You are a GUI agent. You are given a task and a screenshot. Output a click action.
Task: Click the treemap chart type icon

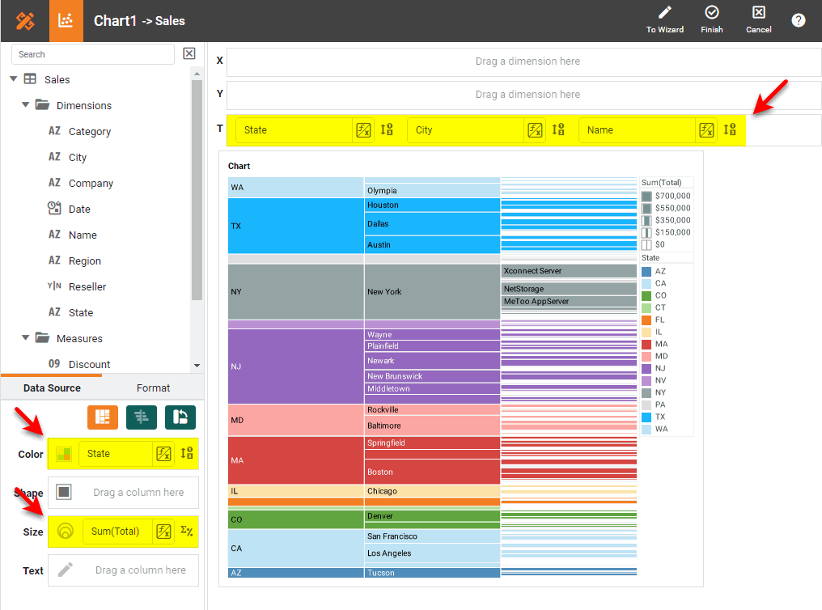(103, 417)
